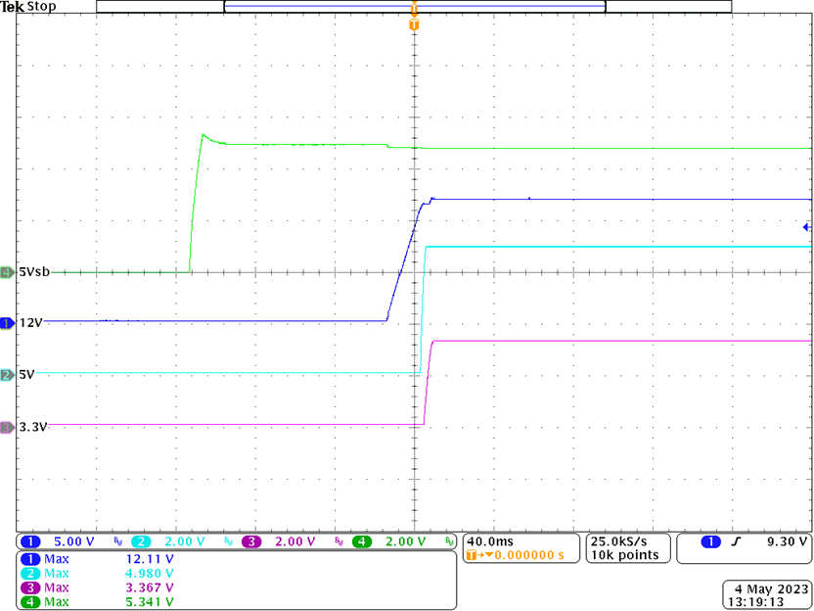This screenshot has width=814, height=611.
Task: Click the Max 3.367 V measurement row
Action: 98,587
